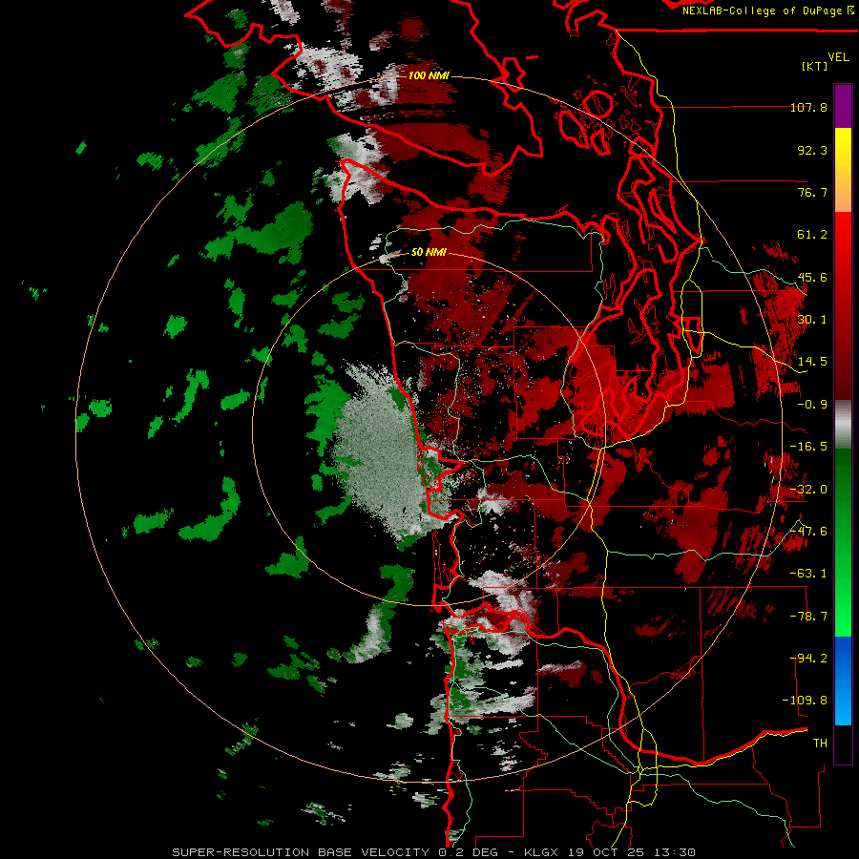The width and height of the screenshot is (859, 859).
Task: Click the 61.2 velocity scale value
Action: coord(812,235)
